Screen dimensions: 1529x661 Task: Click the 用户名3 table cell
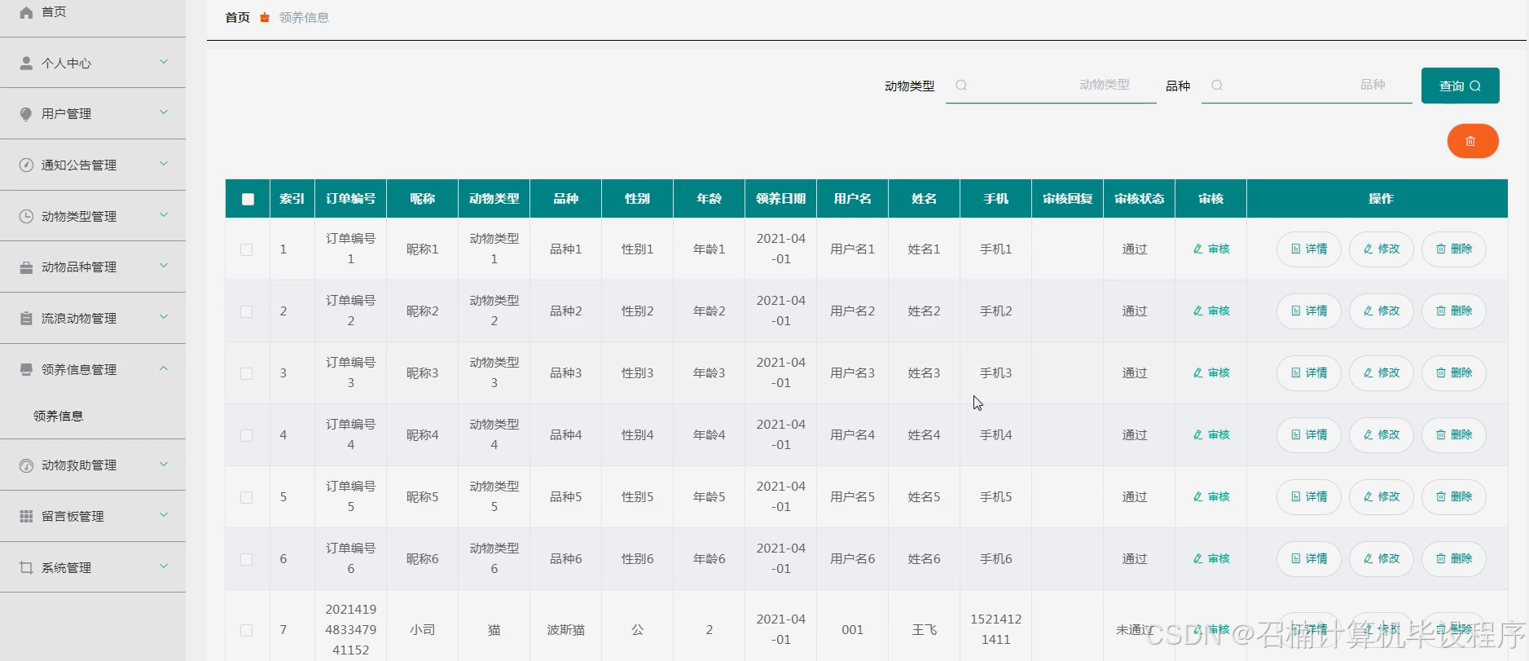click(852, 373)
